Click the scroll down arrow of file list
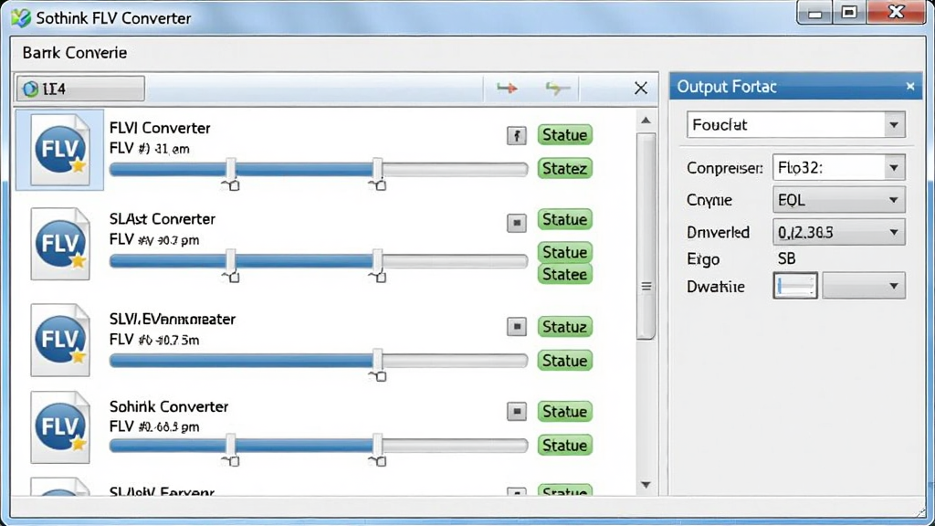This screenshot has width=935, height=526. (646, 485)
